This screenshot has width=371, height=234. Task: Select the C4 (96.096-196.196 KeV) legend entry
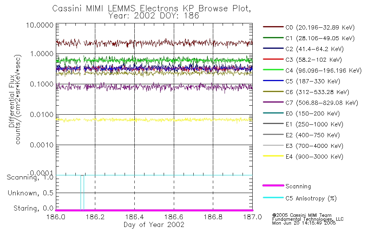(312, 70)
